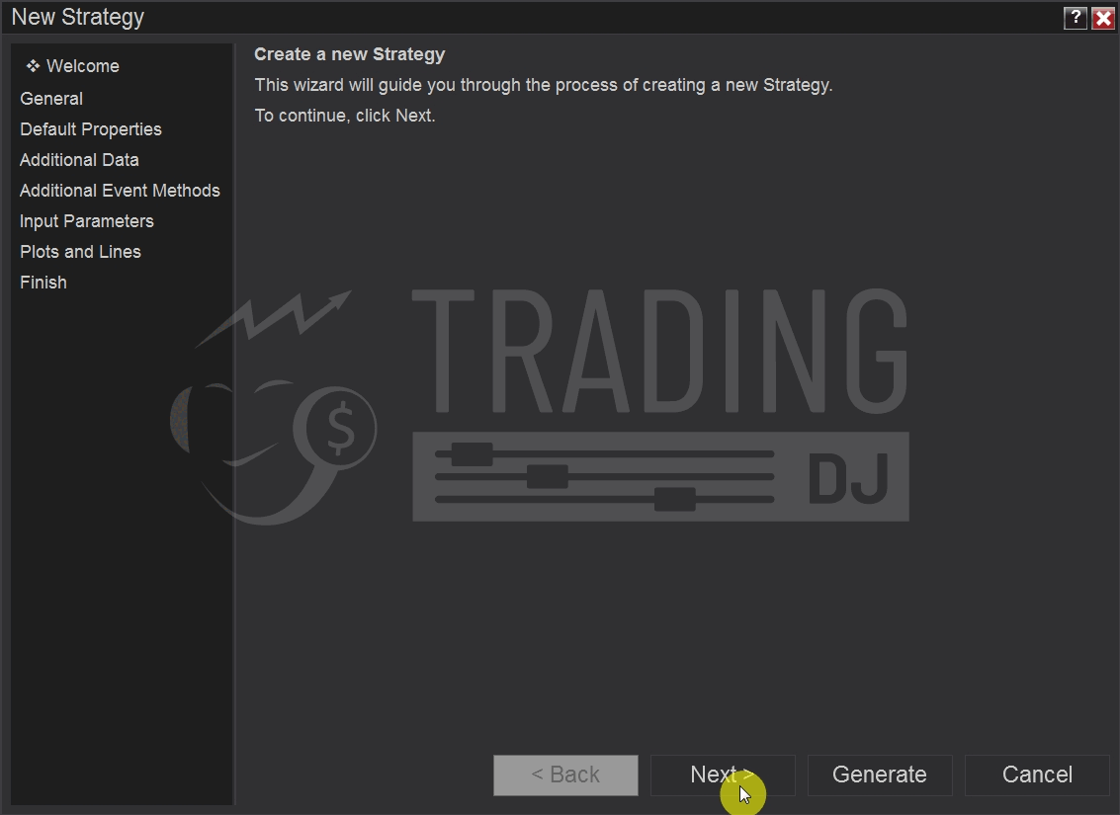Open help via the question mark icon
This screenshot has height=815, width=1120.
pos(1076,18)
